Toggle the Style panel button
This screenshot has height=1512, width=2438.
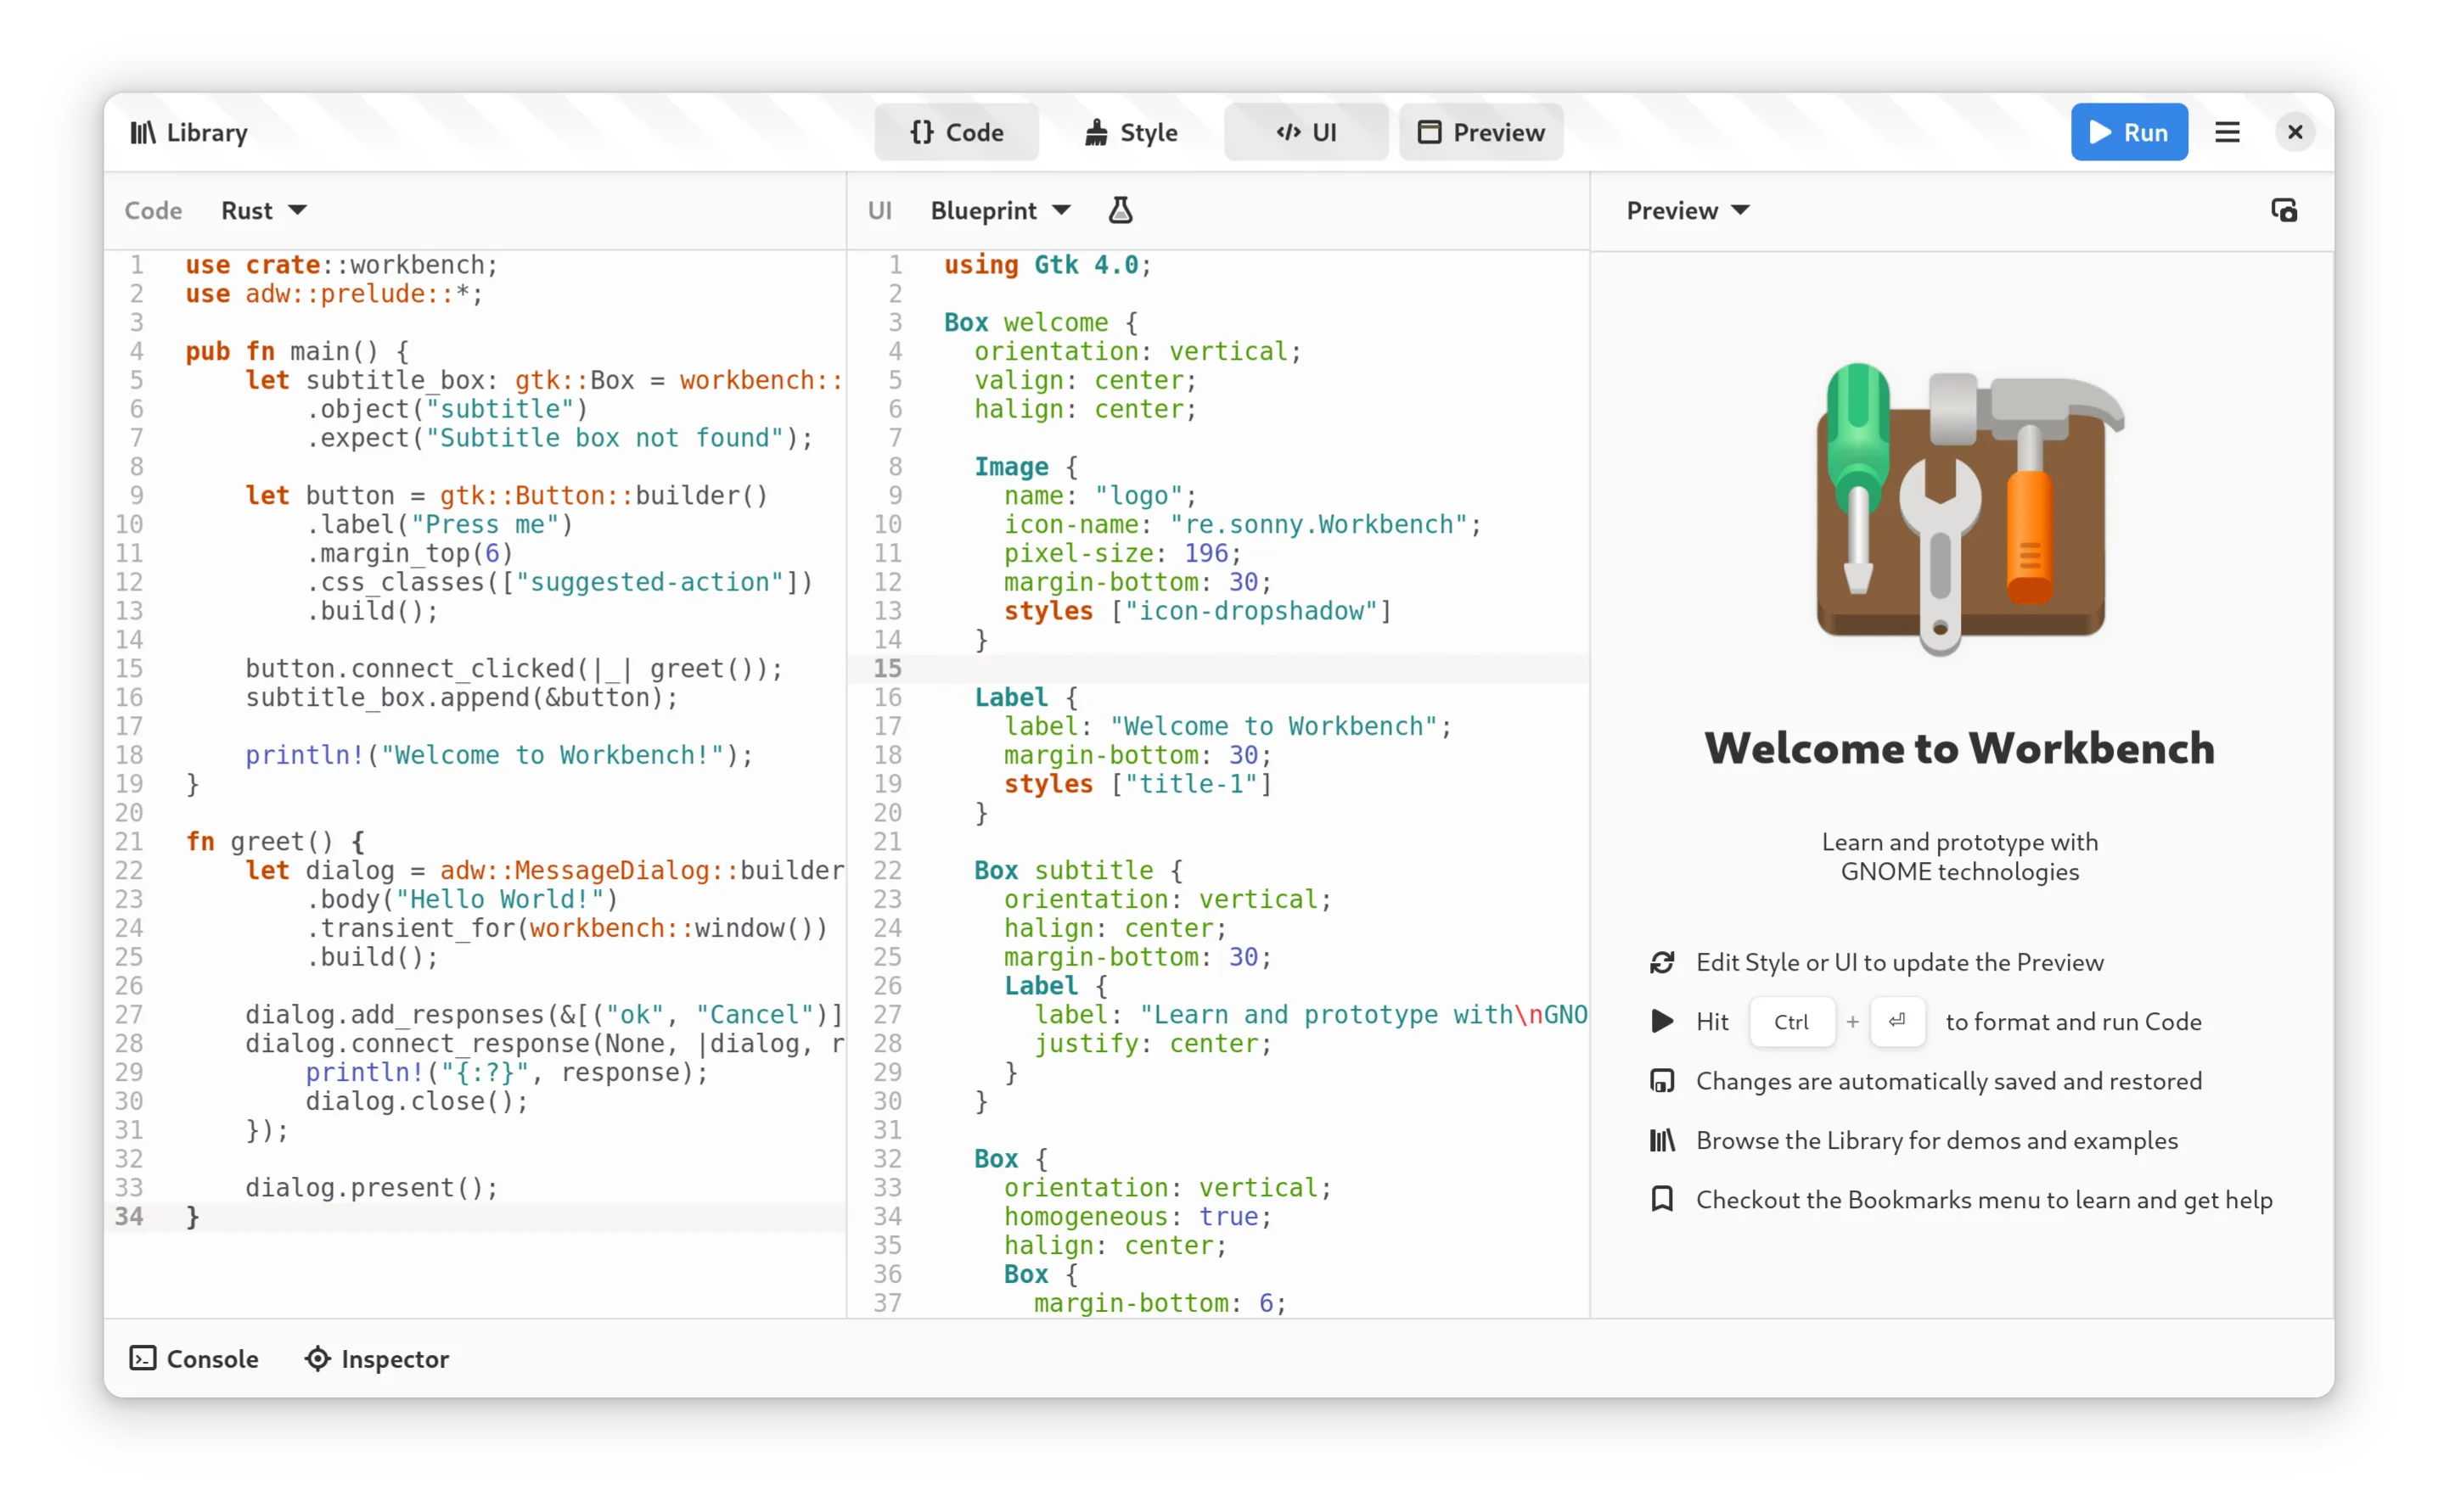tap(1132, 133)
